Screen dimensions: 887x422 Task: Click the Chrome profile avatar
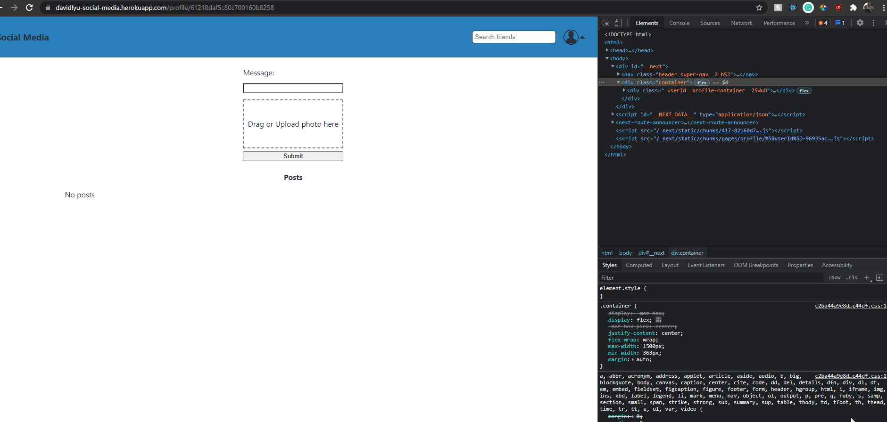pyautogui.click(x=869, y=8)
